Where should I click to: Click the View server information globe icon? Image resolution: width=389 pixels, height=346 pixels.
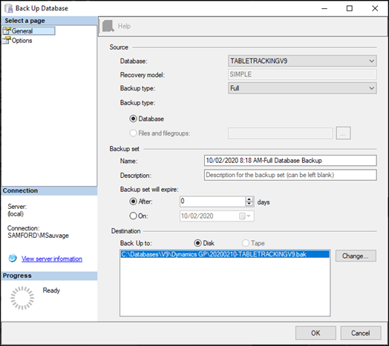pos(13,259)
